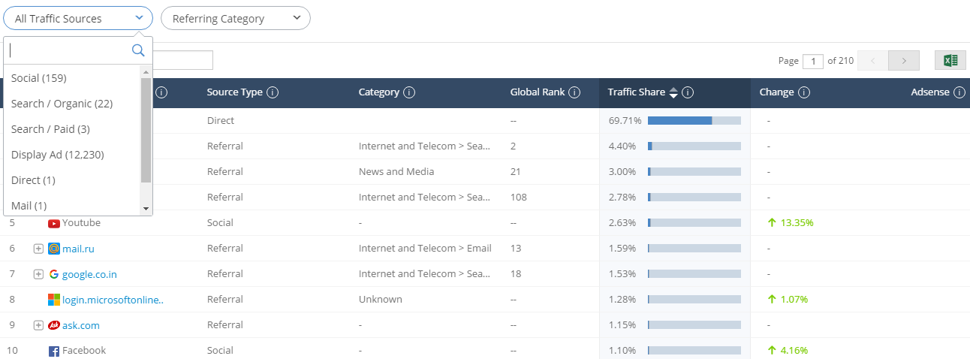The height and width of the screenshot is (359, 970).
Task: Open the Change column info icon
Action: [803, 92]
